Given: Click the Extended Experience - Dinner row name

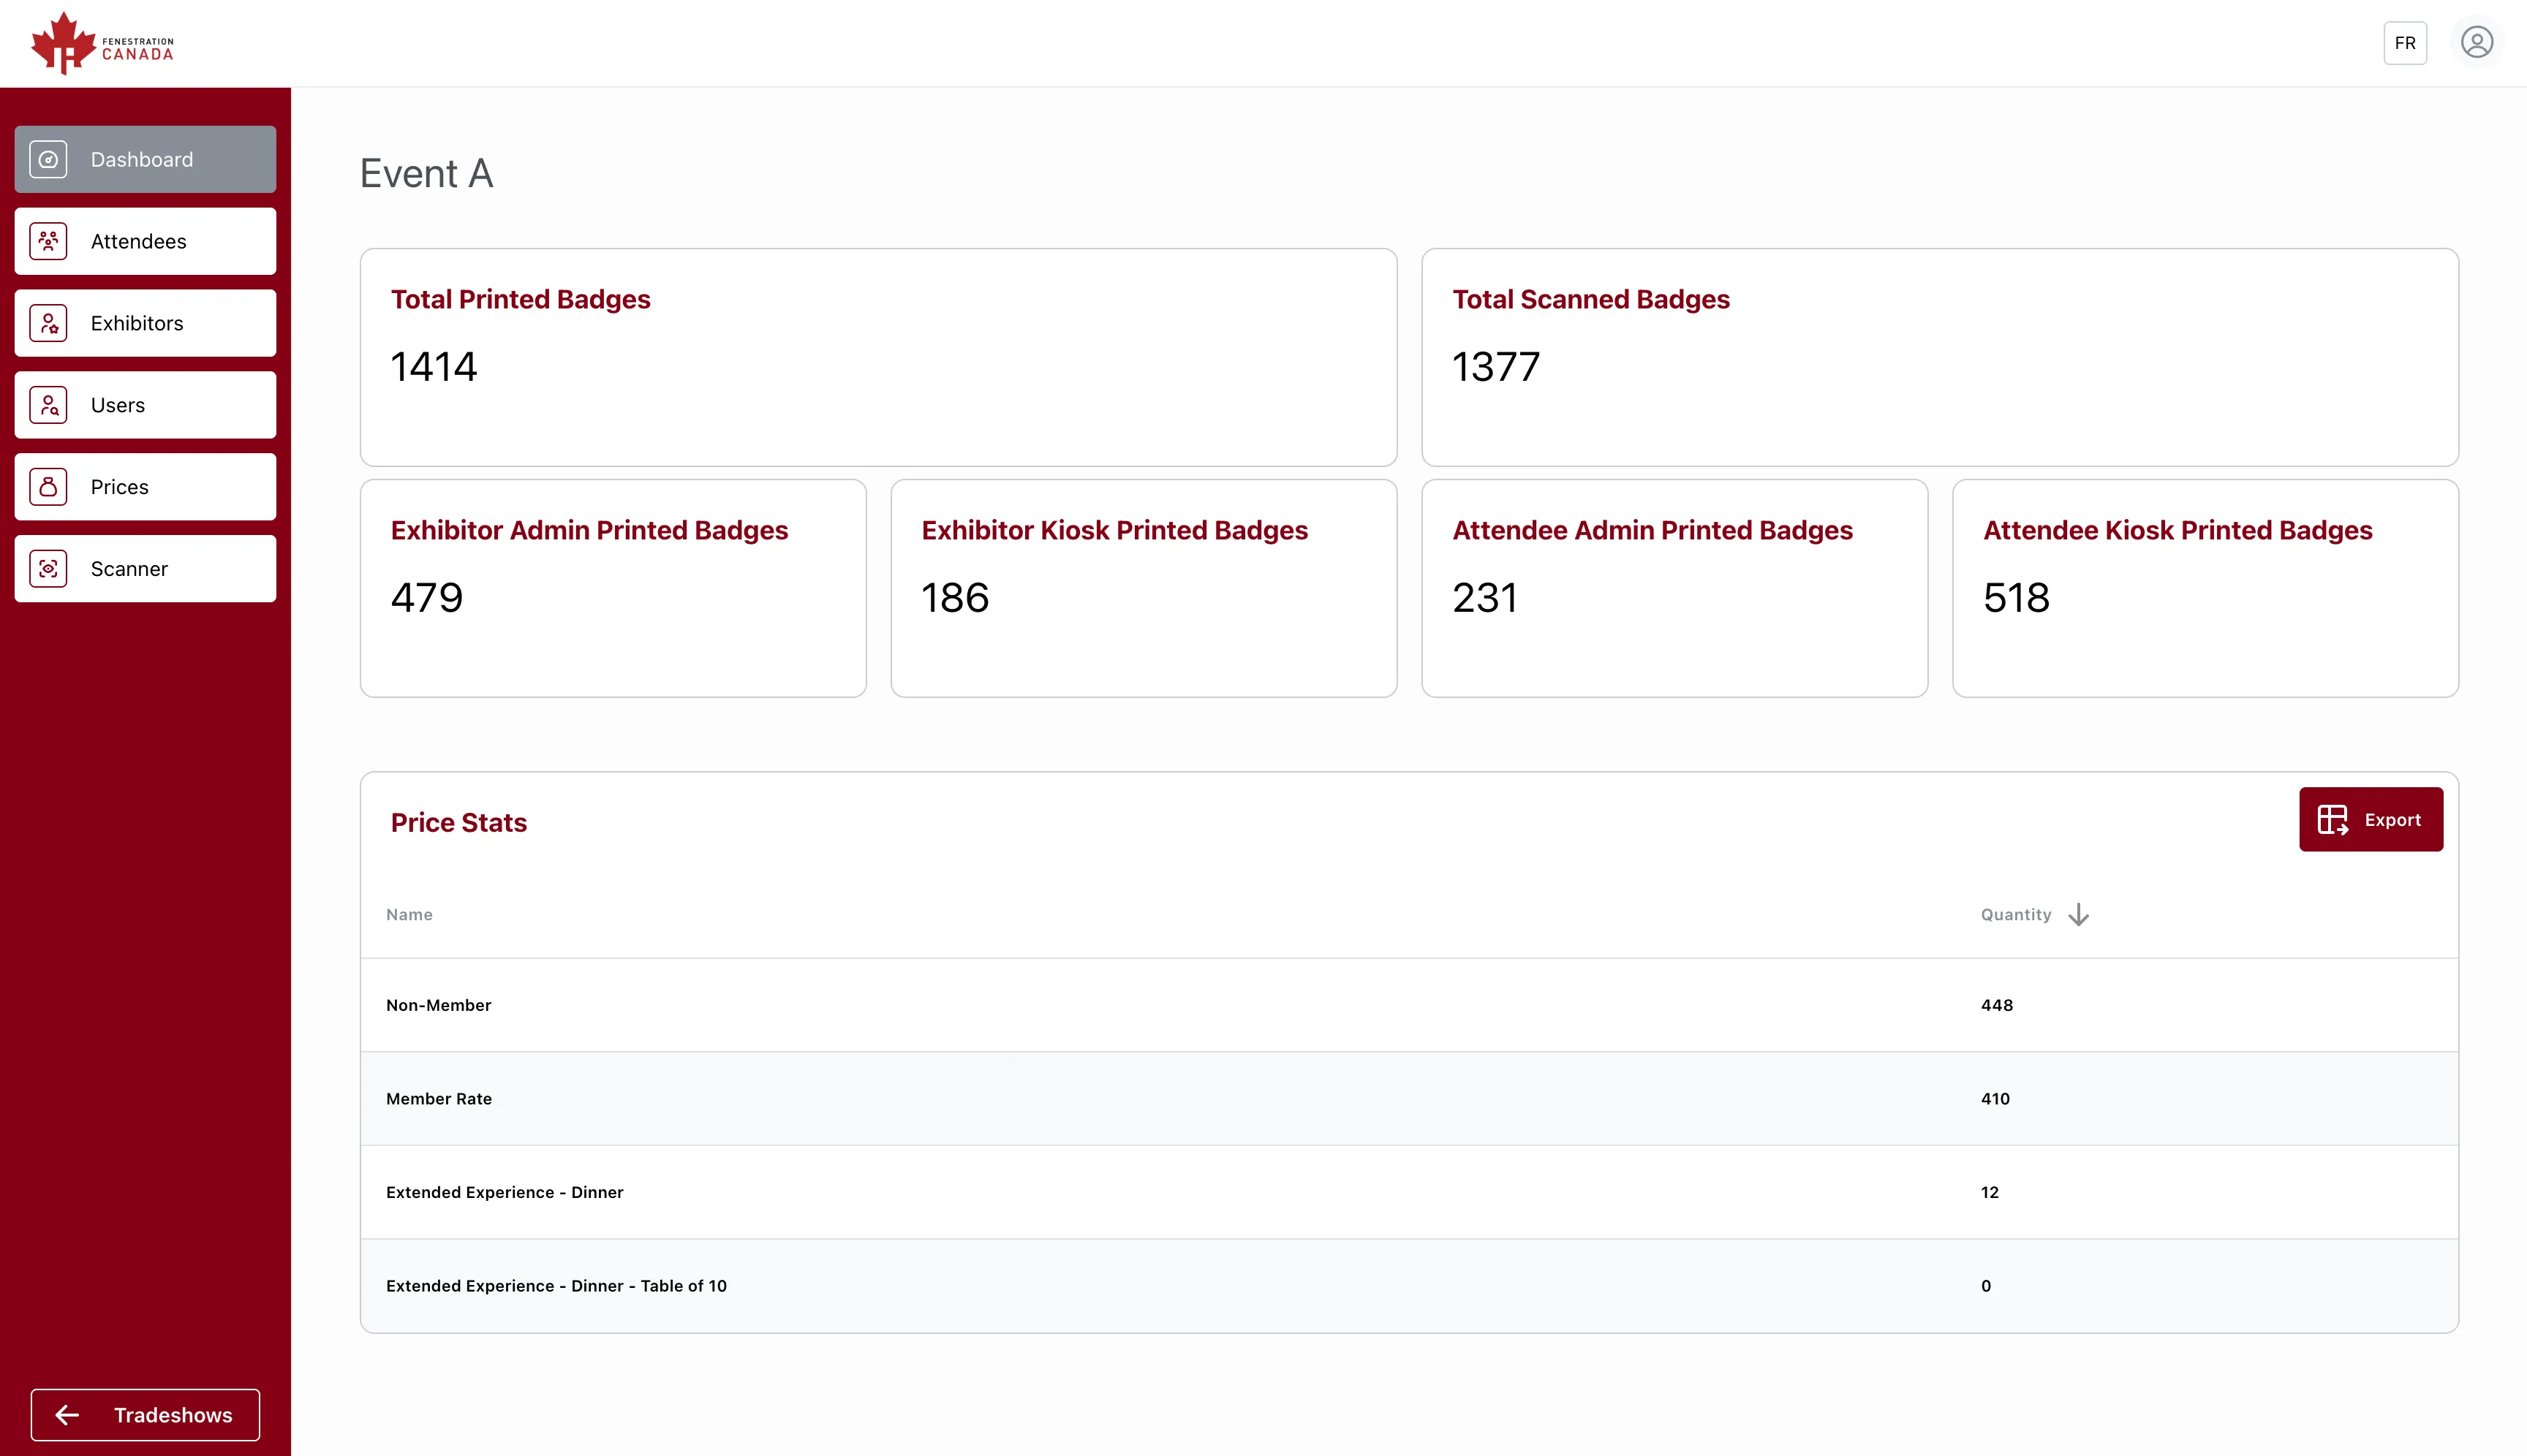Looking at the screenshot, I should point(505,1192).
